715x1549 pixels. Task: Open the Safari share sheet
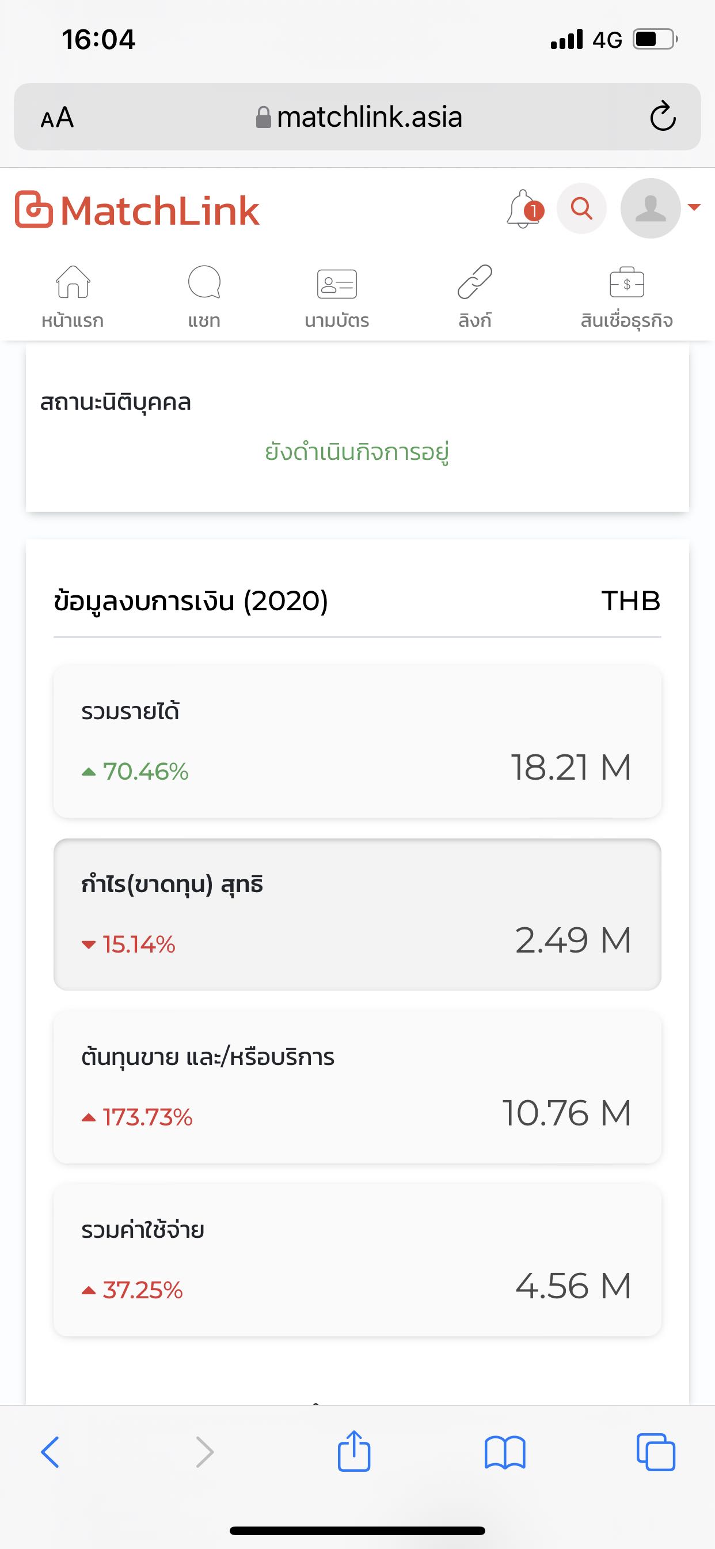point(354,1451)
